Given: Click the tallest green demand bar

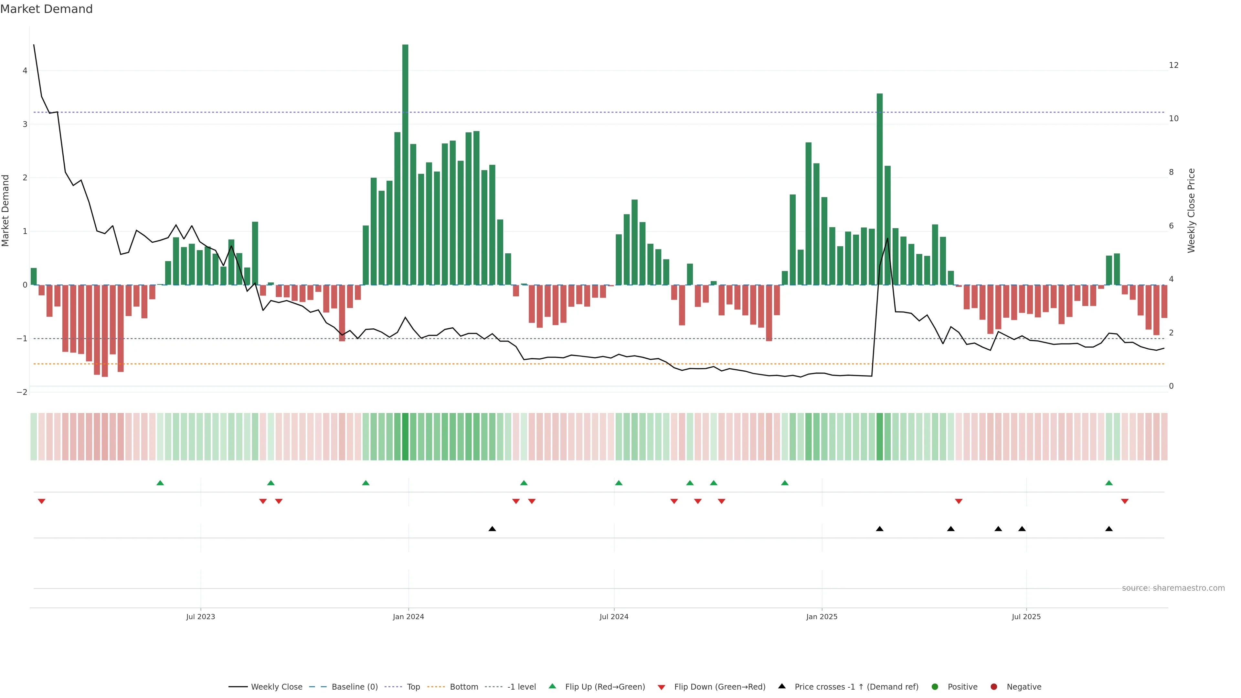Looking at the screenshot, I should click(x=405, y=164).
